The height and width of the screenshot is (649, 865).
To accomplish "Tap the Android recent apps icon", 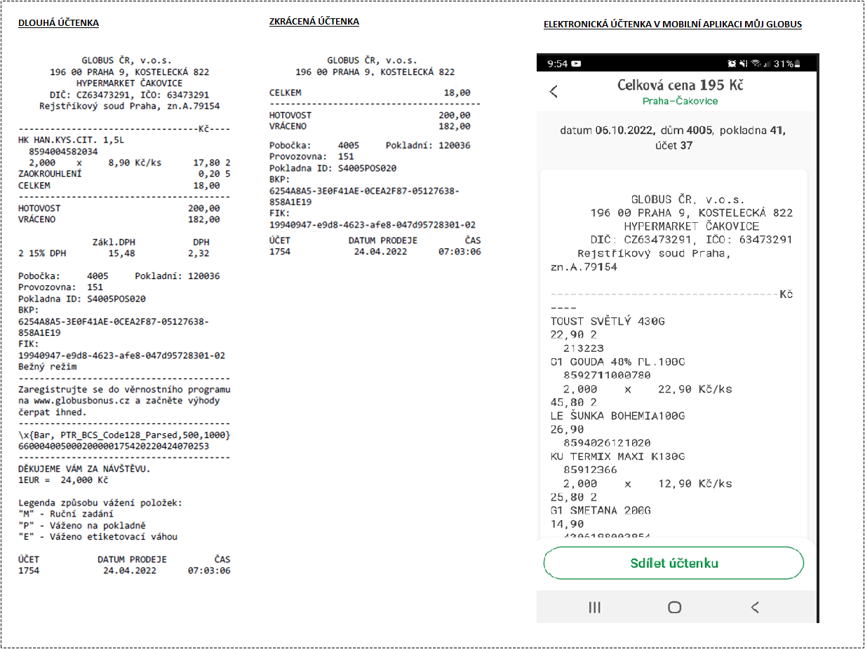I will coord(594,608).
